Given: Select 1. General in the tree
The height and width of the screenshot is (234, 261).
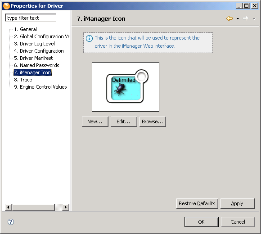Looking at the screenshot, I should 25,29.
